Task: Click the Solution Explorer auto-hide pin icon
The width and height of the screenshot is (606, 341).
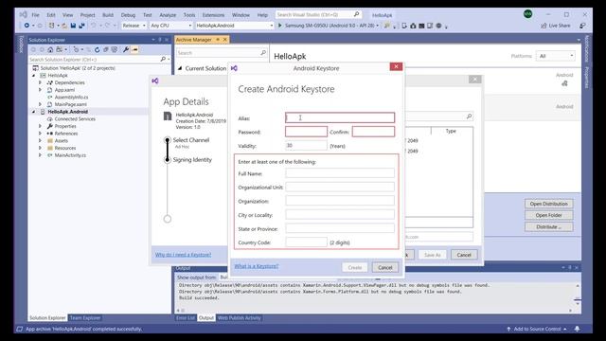Action: pos(160,40)
